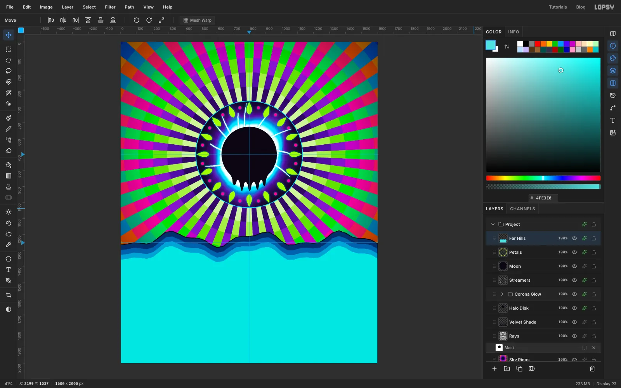Select the Eyedropper tool
The width and height of the screenshot is (621, 388).
(x=9, y=244)
